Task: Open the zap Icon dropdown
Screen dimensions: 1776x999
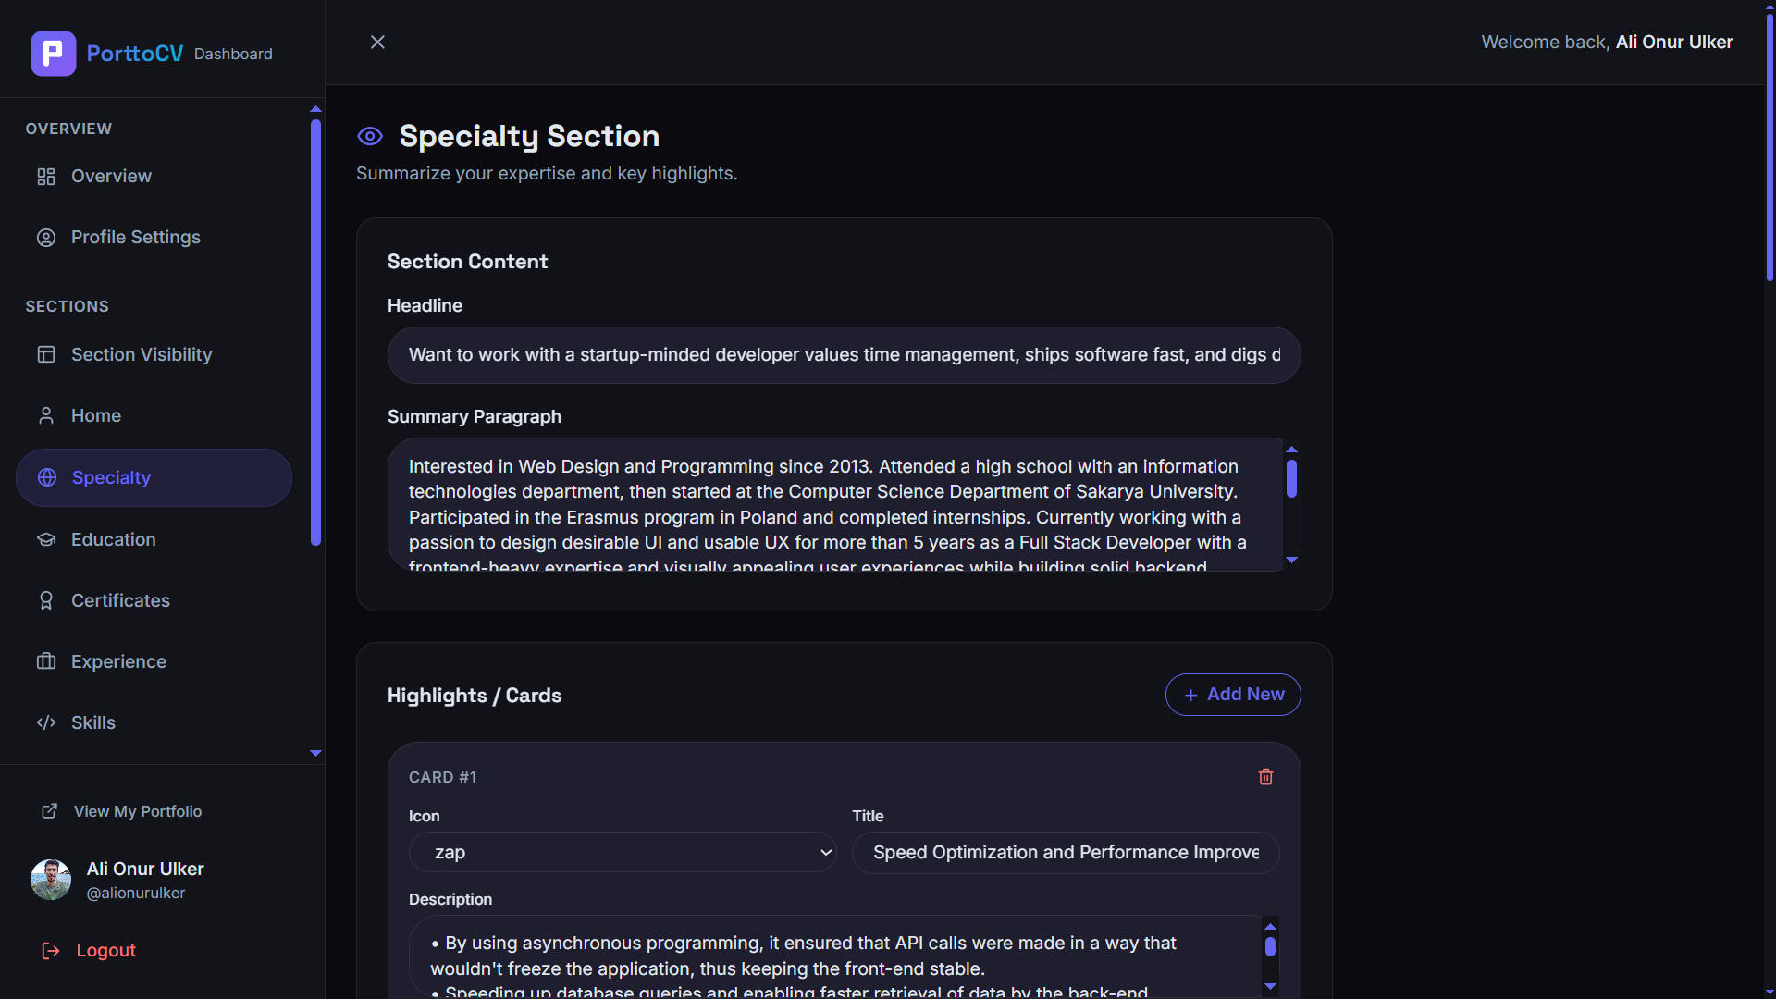Action: click(623, 852)
